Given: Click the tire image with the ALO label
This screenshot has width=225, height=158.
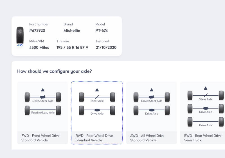Looking at the screenshot, I should pyautogui.click(x=20, y=36).
